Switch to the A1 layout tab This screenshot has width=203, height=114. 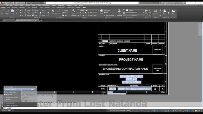pos(9,111)
